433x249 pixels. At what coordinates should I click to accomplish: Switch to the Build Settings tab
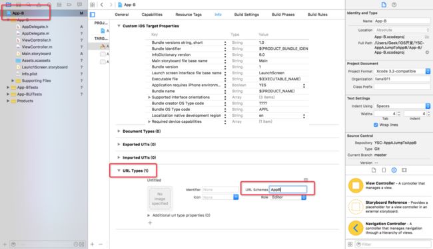point(246,15)
